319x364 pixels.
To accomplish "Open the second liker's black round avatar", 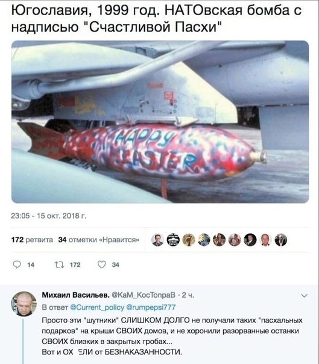I will pyautogui.click(x=173, y=240).
